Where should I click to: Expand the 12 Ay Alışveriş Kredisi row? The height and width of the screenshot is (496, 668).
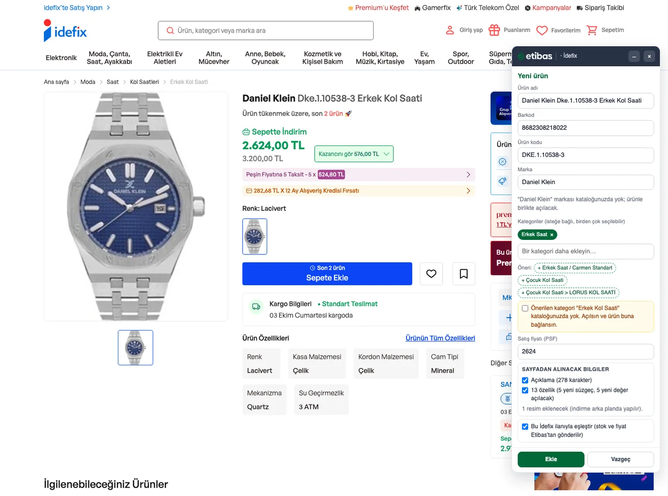(x=359, y=191)
